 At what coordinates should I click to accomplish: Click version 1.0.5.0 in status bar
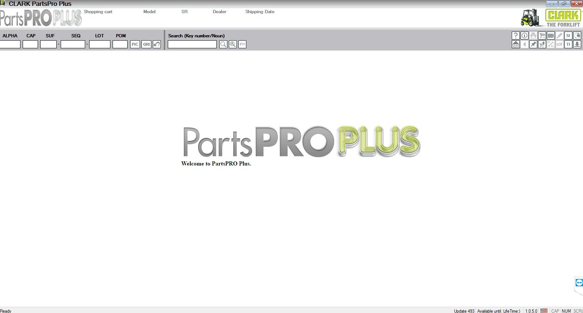(531, 311)
